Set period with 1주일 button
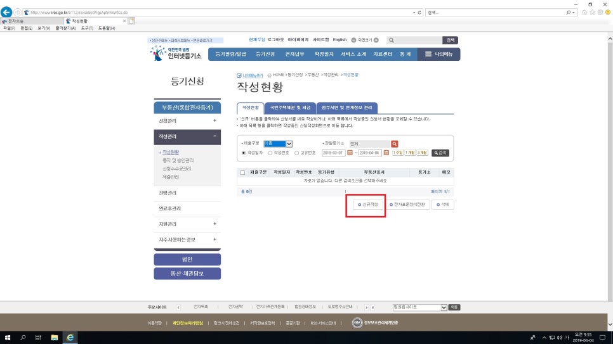 point(398,153)
